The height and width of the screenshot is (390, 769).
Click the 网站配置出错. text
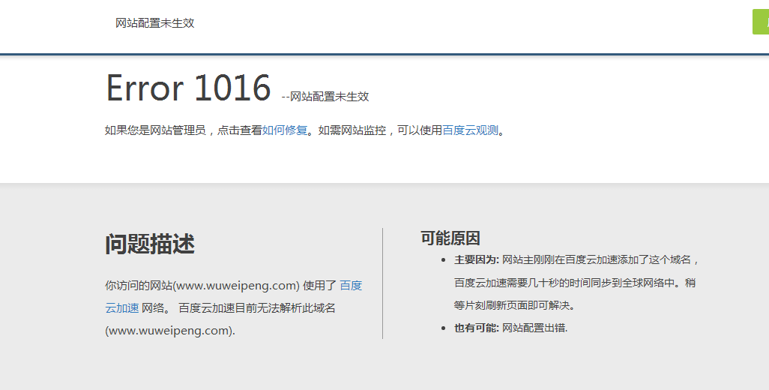coord(535,328)
